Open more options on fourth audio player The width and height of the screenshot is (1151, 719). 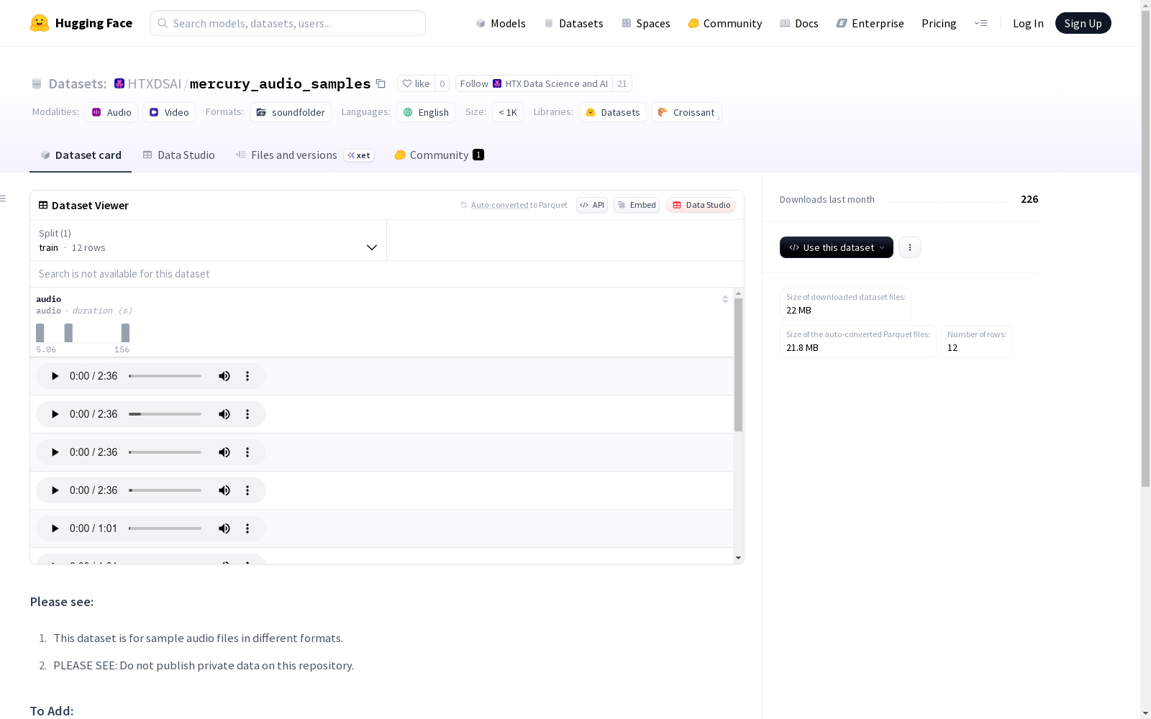247,490
